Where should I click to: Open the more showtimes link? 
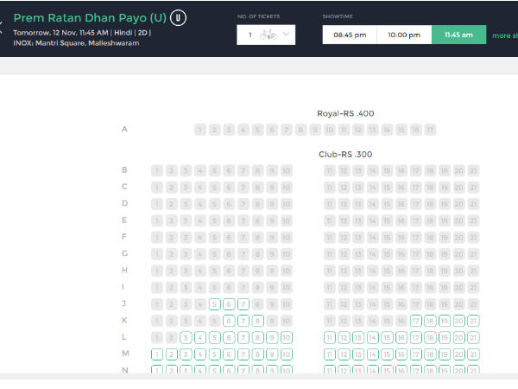504,35
